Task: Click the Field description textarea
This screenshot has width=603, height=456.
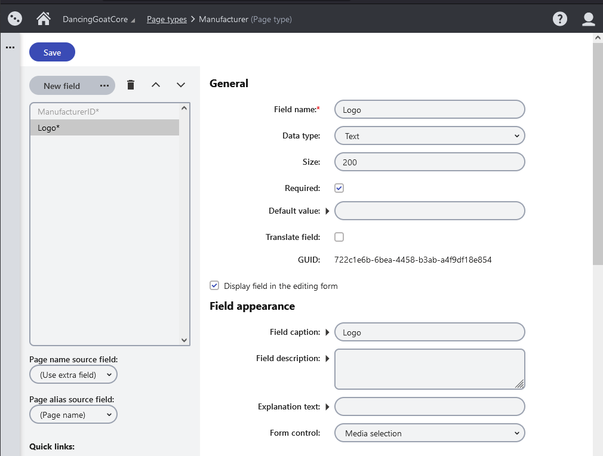Action: pyautogui.click(x=429, y=369)
